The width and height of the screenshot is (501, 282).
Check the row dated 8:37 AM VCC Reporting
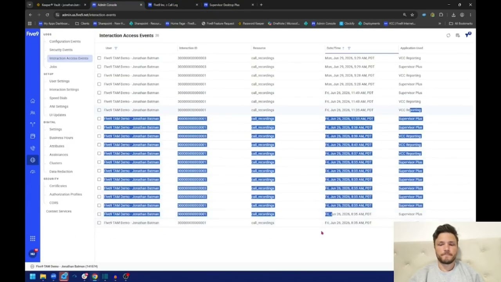coord(99,154)
